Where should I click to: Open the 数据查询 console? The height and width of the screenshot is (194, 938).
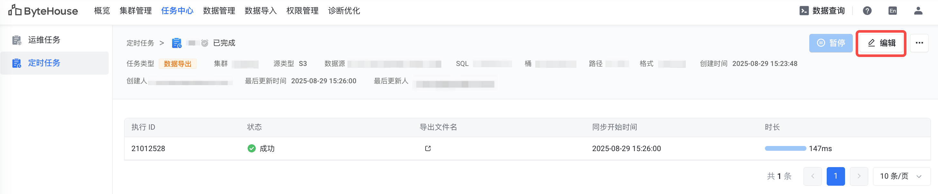(822, 11)
